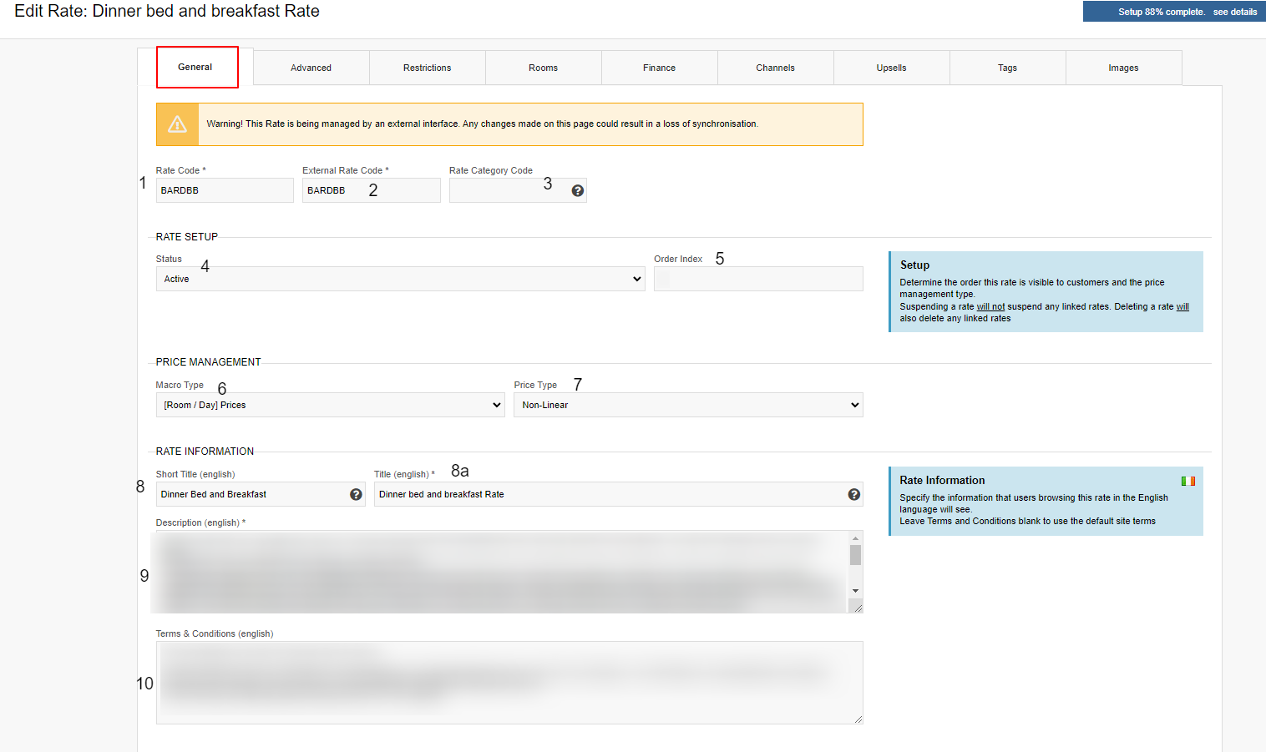The image size is (1266, 752).
Task: Open the Macro Type dropdown
Action: (330, 405)
